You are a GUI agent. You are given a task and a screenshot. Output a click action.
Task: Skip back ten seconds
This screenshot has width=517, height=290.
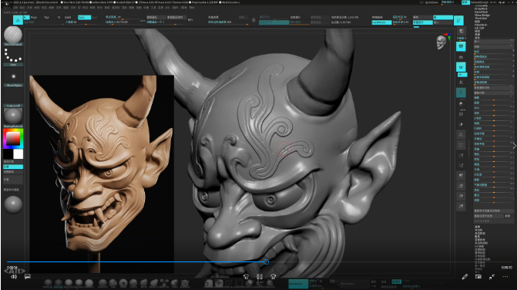click(x=246, y=276)
